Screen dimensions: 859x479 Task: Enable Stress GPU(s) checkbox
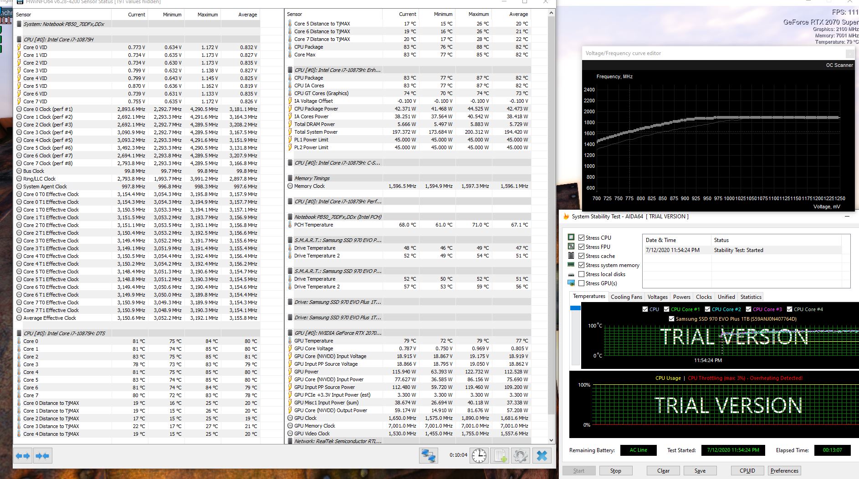[x=582, y=283]
